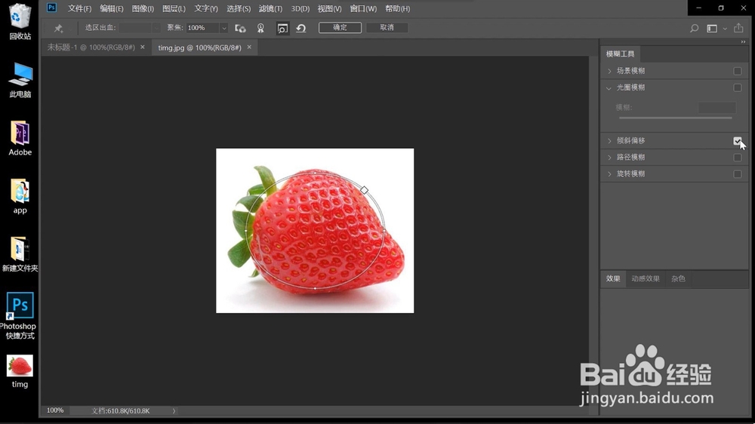Enable the 路径模糊 checkbox
755x424 pixels.
737,158
